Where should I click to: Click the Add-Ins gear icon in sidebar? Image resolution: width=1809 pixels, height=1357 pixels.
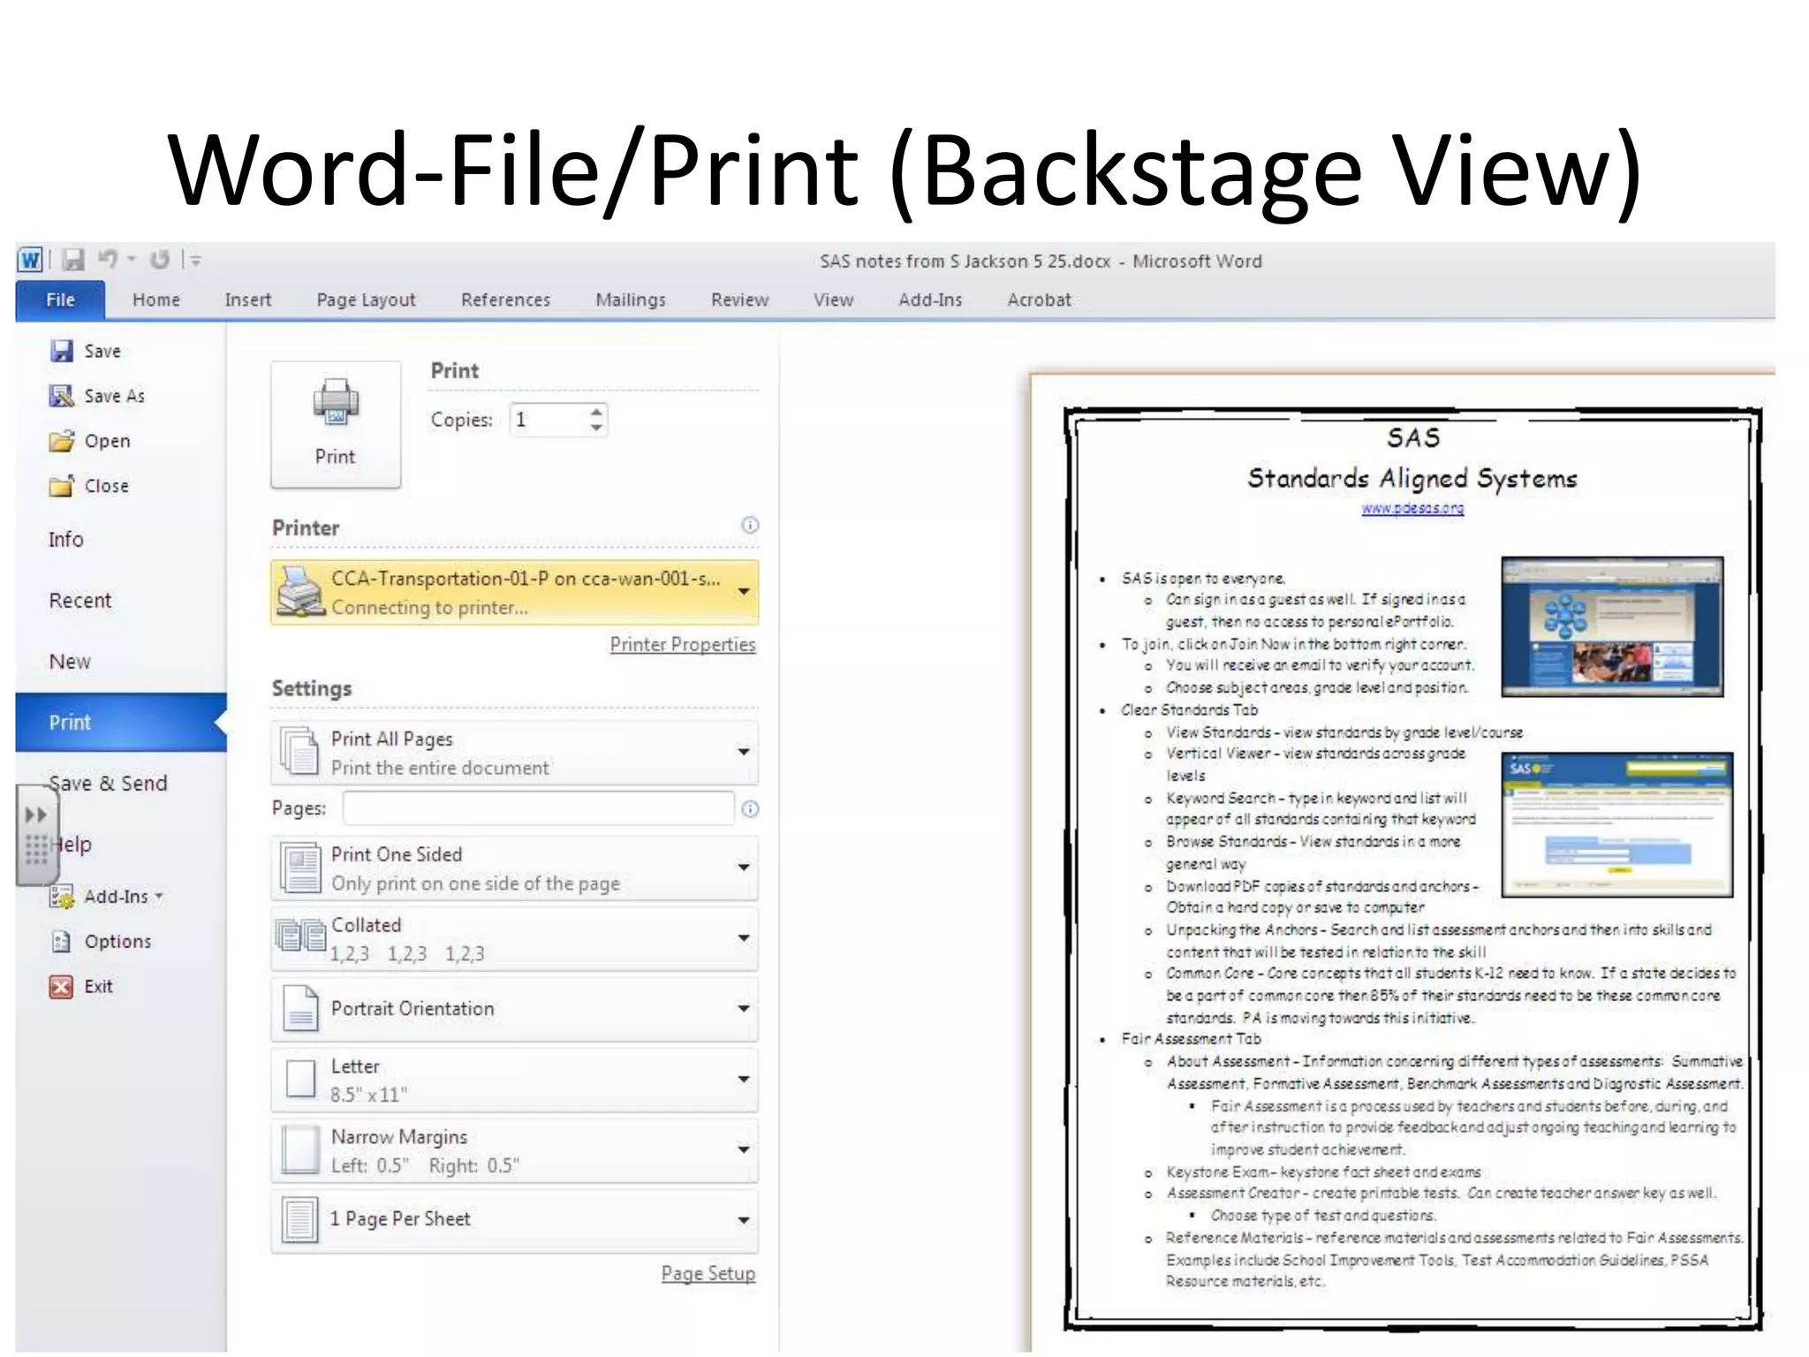pyautogui.click(x=62, y=897)
